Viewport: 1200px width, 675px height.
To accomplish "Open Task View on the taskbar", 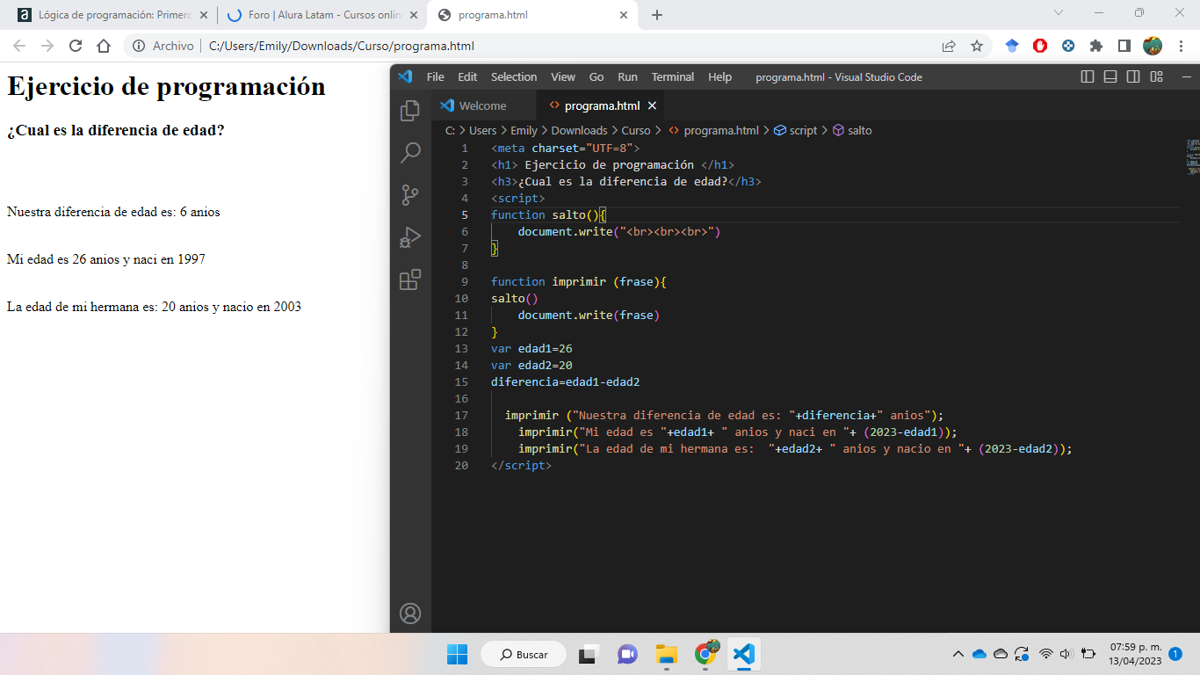I will (x=587, y=654).
